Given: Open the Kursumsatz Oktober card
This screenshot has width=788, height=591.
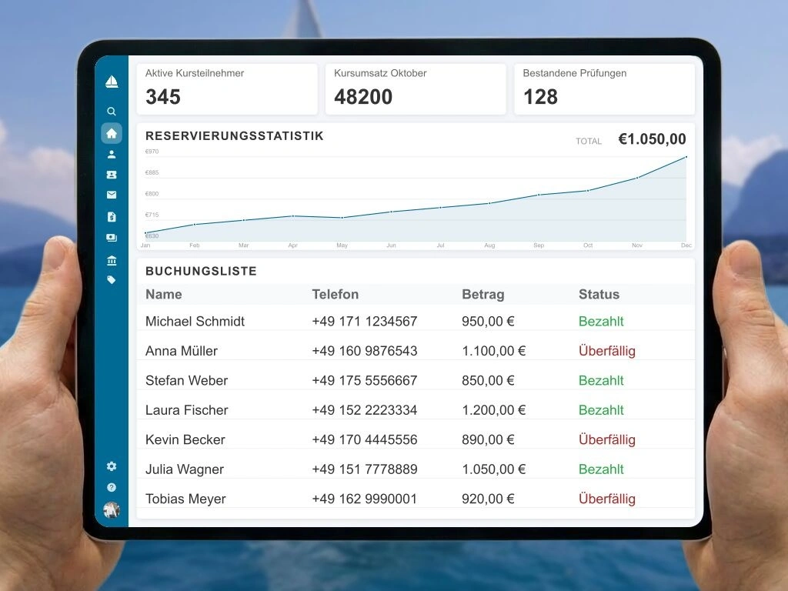Looking at the screenshot, I should pyautogui.click(x=416, y=89).
